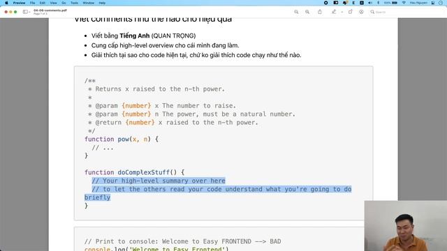Click '@return {number}' doc comment line
447x251 pixels.
point(173,123)
